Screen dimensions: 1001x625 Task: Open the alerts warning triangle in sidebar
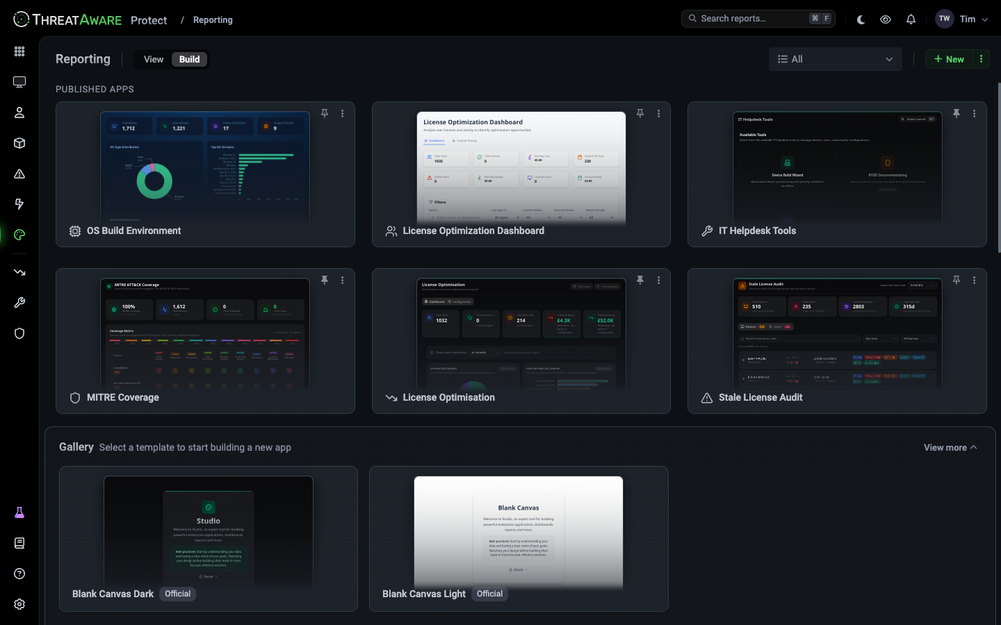click(19, 174)
